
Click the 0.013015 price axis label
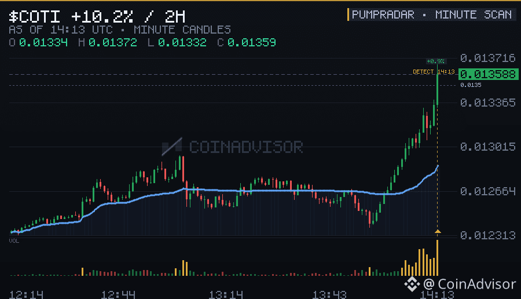(487, 147)
